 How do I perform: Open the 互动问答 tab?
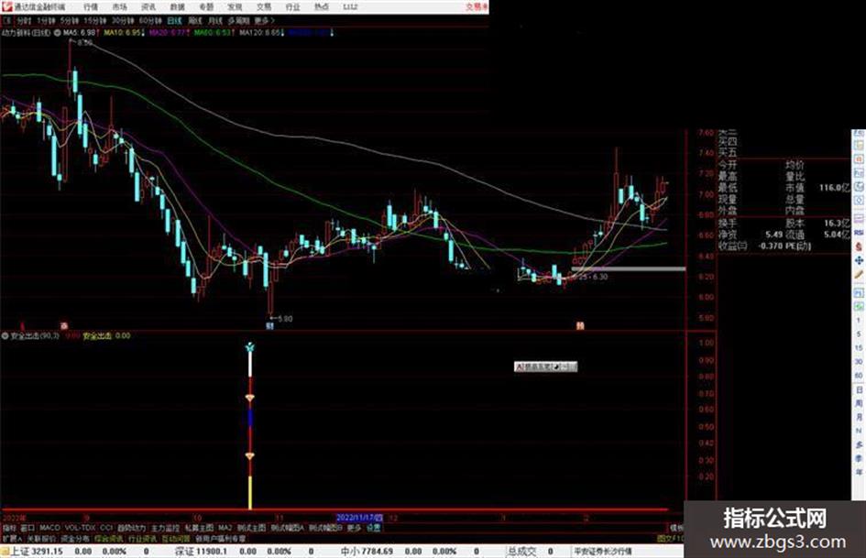point(176,538)
